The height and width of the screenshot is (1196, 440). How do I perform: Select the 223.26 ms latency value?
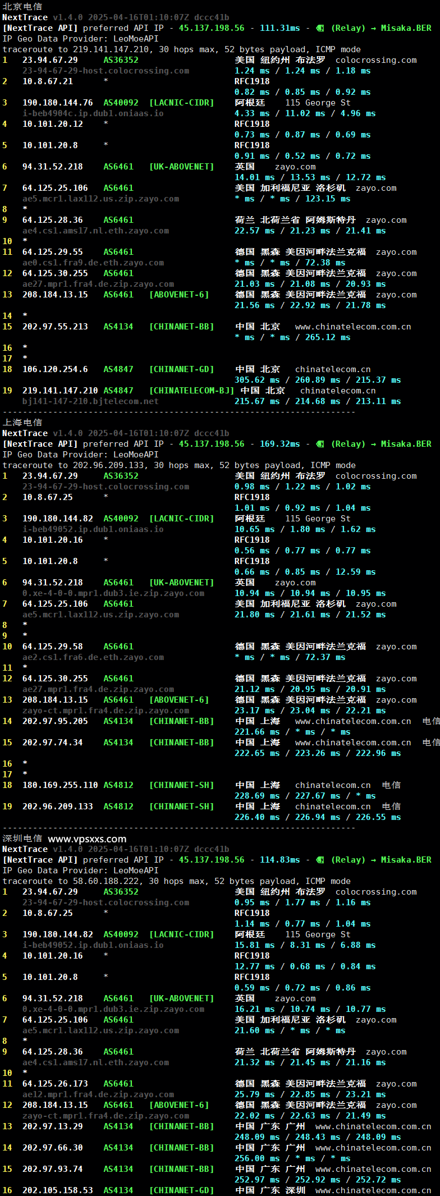point(318,753)
